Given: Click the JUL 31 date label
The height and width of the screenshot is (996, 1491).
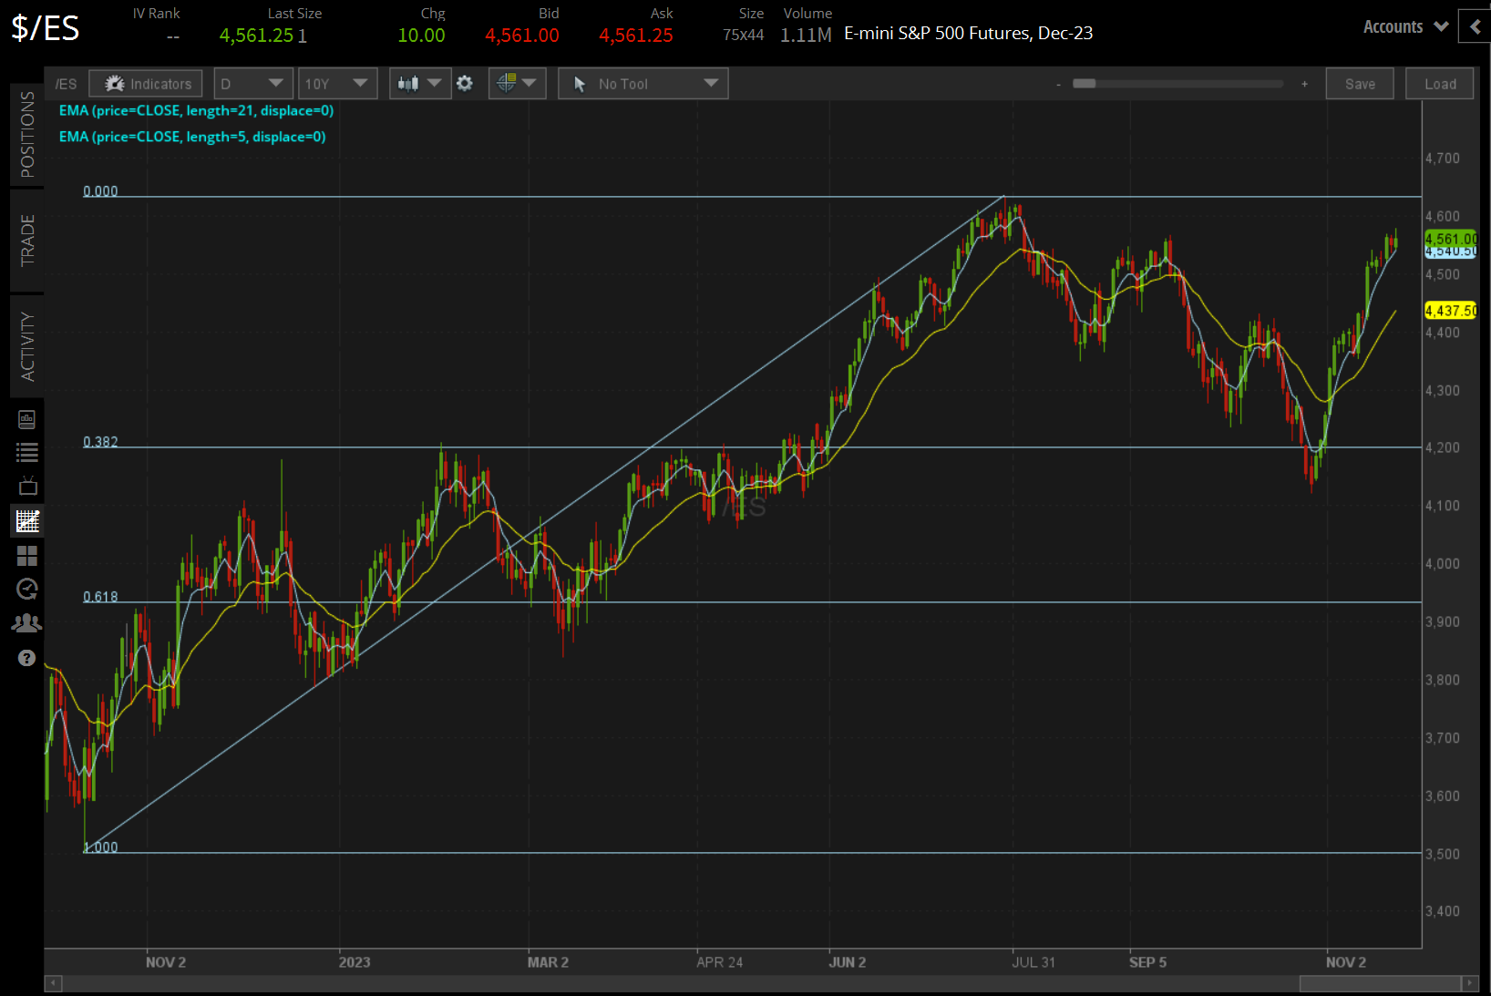Looking at the screenshot, I should (x=1033, y=962).
